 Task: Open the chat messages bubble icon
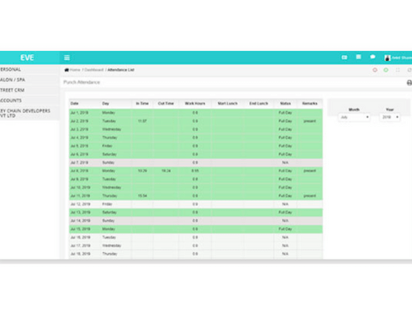pyautogui.click(x=372, y=57)
